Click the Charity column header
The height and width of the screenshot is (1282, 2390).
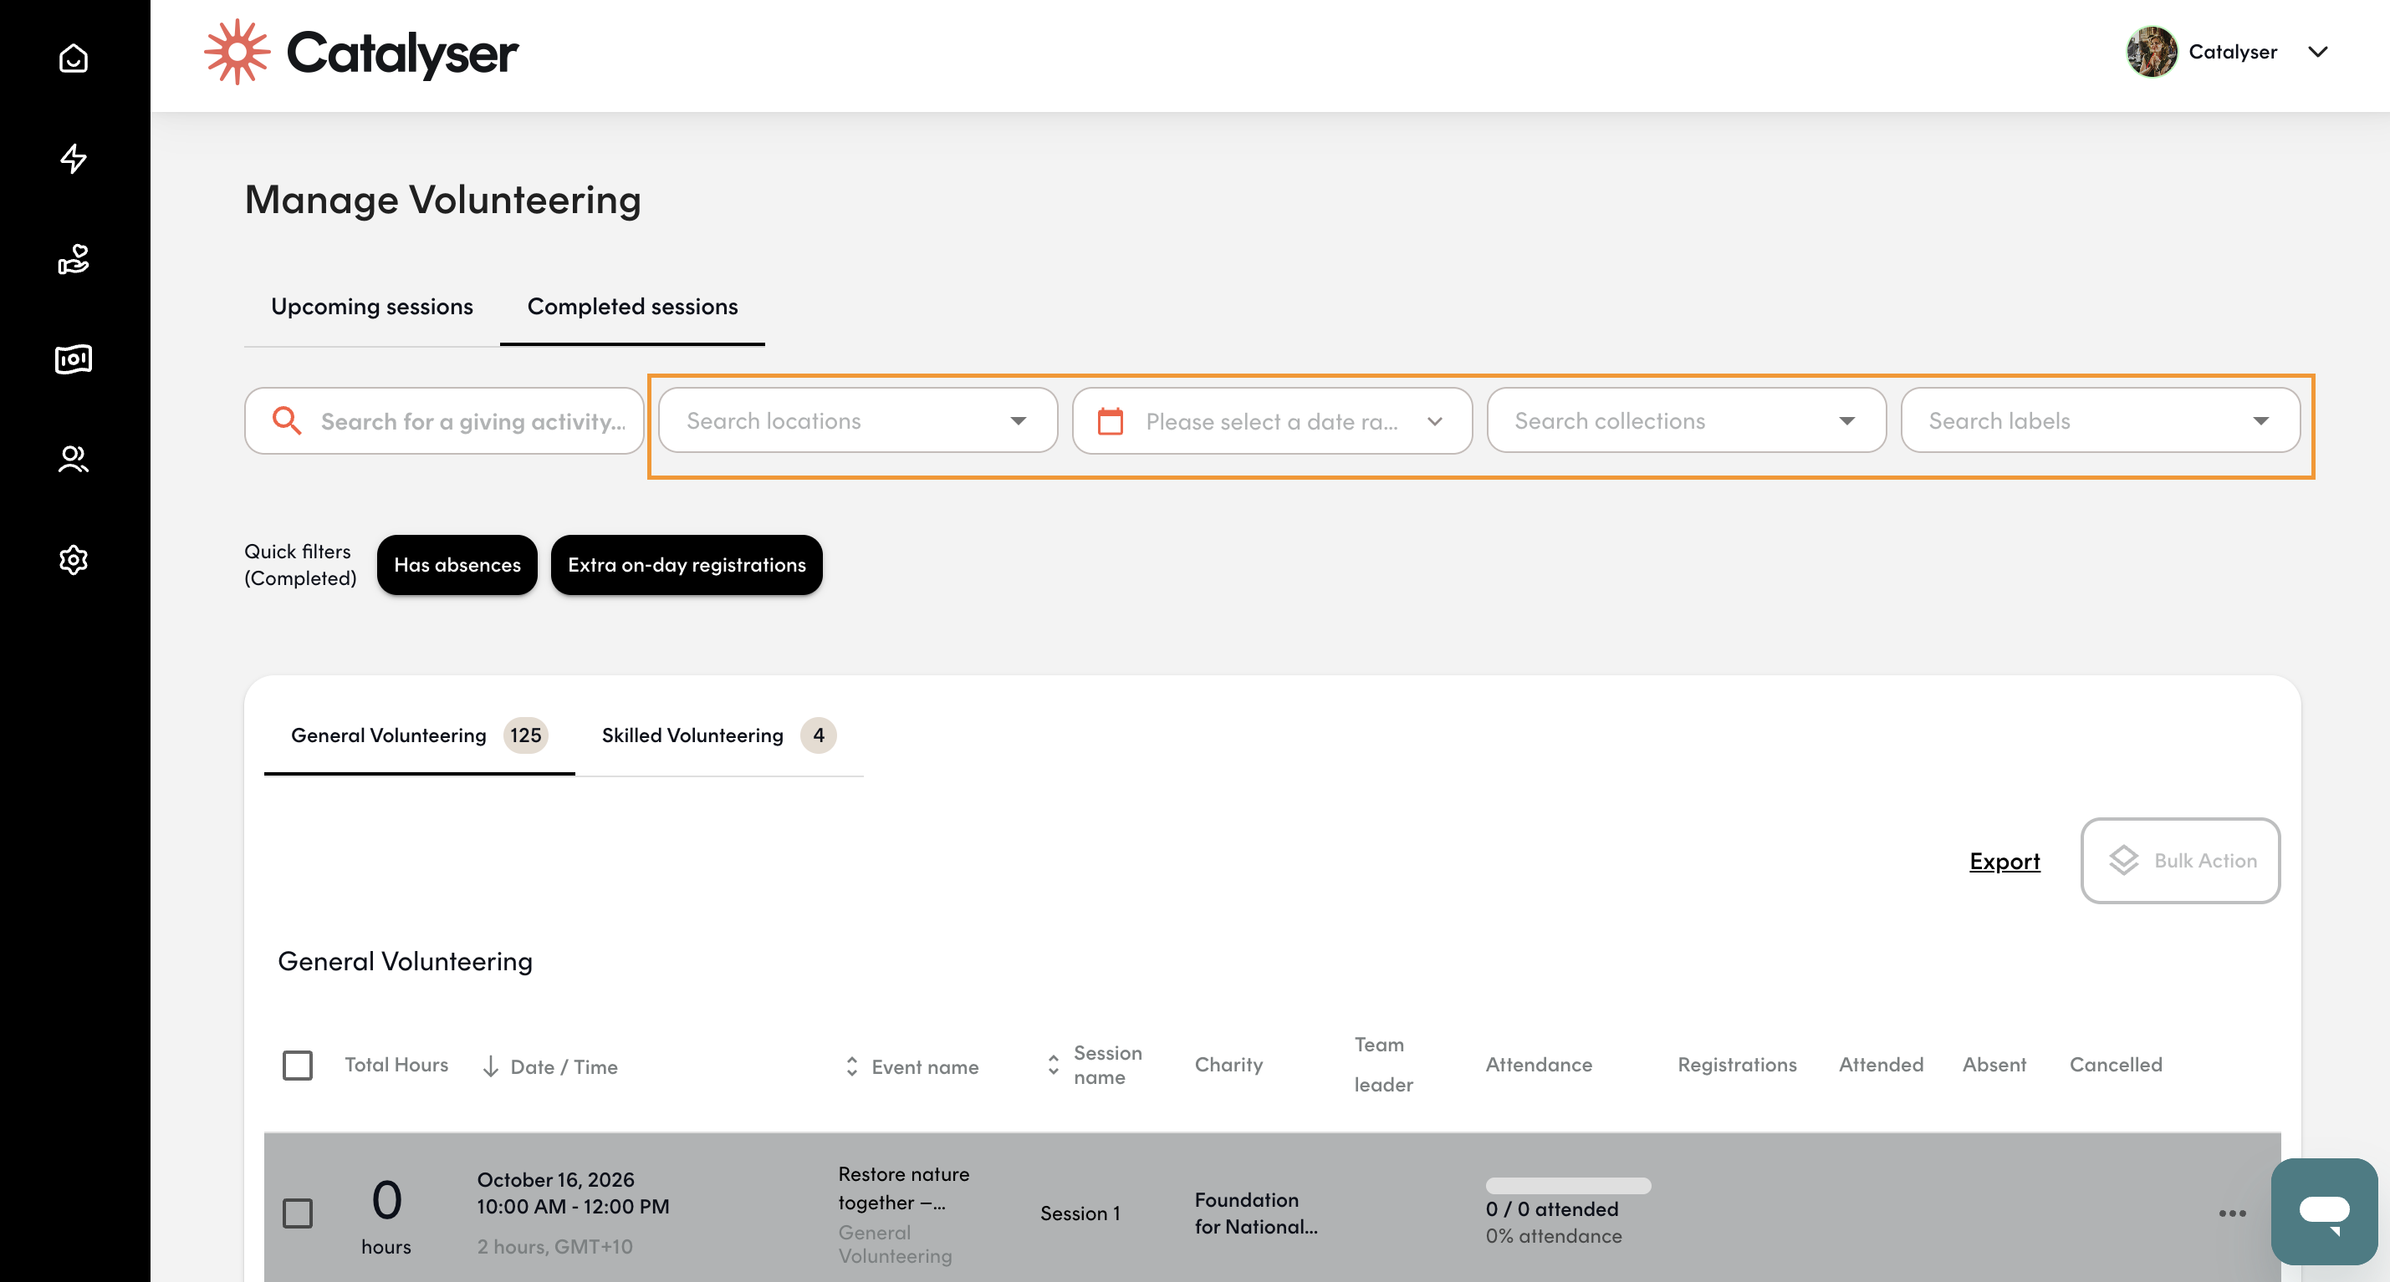(x=1228, y=1064)
